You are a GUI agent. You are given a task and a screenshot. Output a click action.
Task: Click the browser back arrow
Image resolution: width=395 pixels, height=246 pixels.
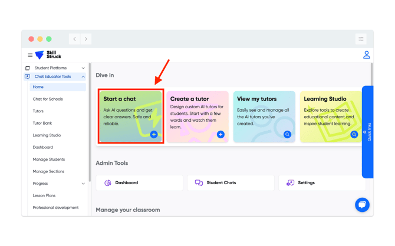point(74,39)
